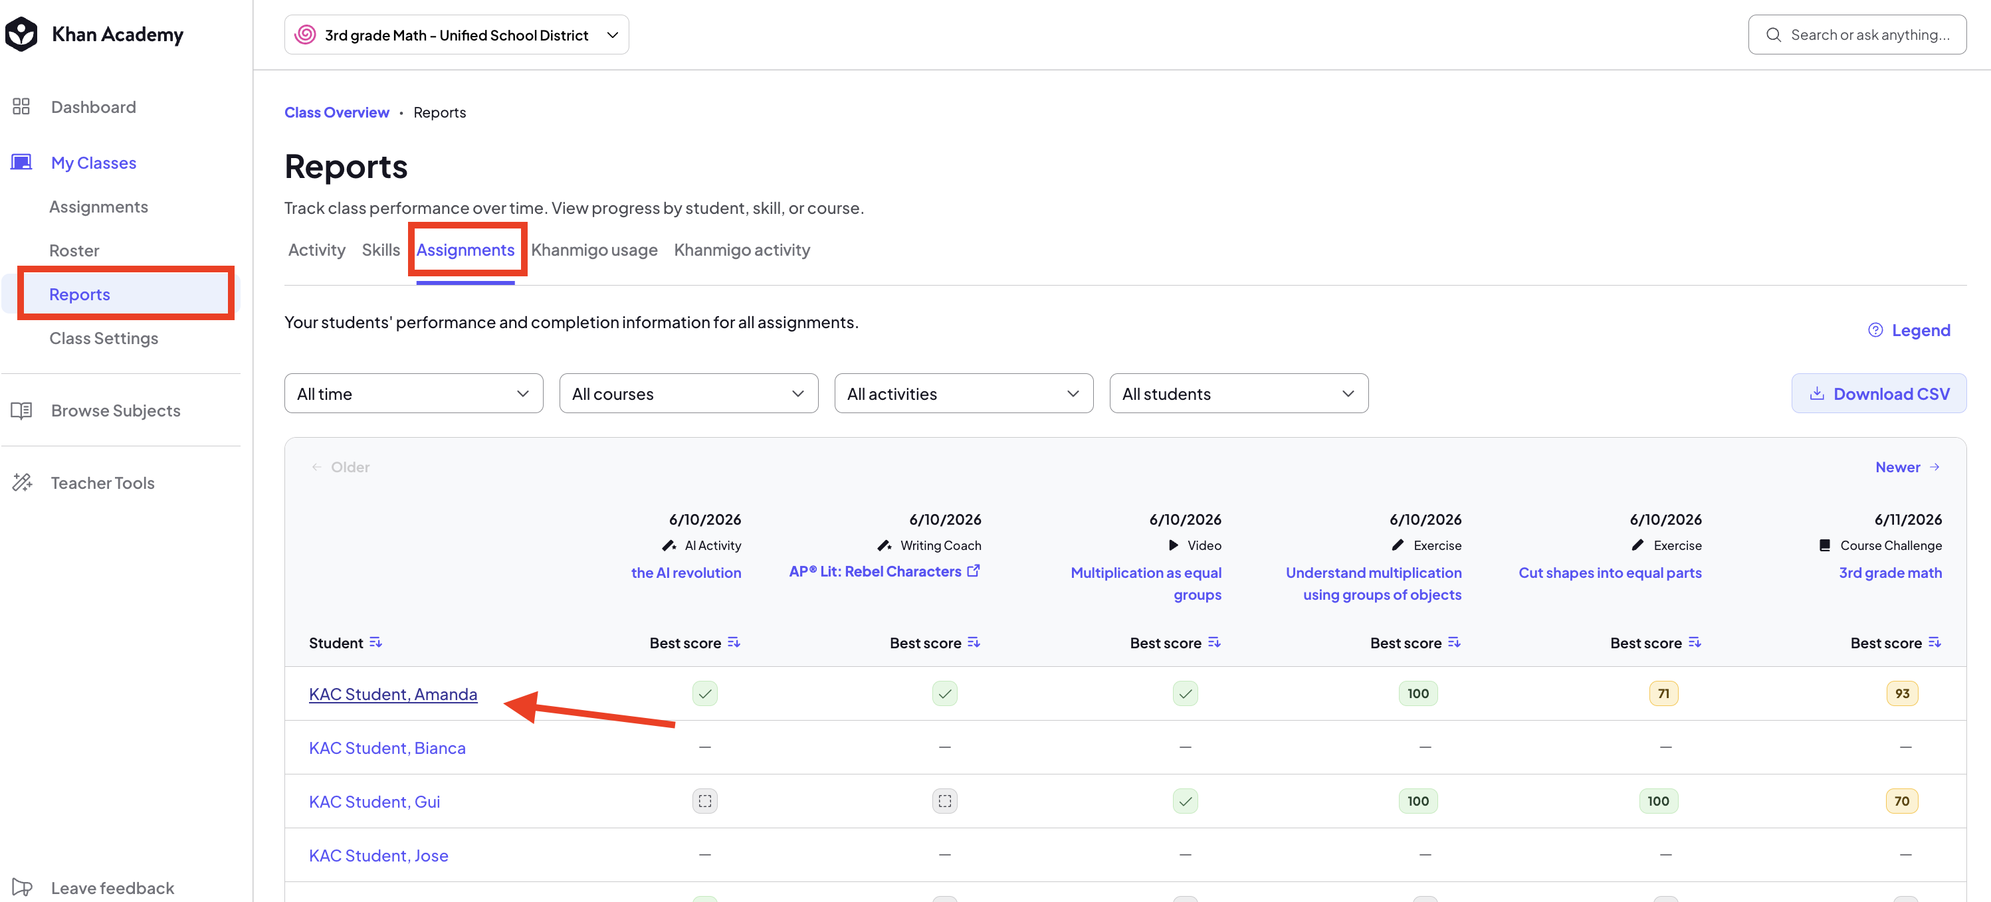1991x902 pixels.
Task: Open Class Settings in the sidebar
Action: (104, 338)
